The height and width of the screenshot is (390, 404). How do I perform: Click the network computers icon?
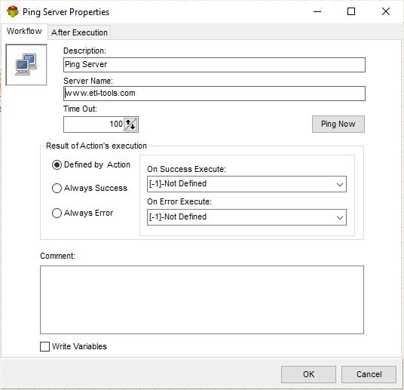click(x=26, y=64)
